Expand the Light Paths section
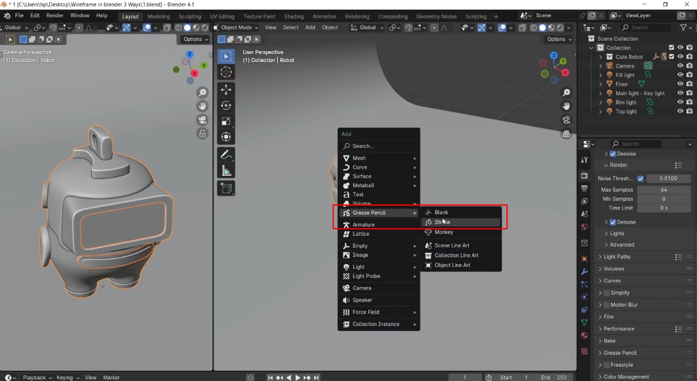 pos(616,256)
